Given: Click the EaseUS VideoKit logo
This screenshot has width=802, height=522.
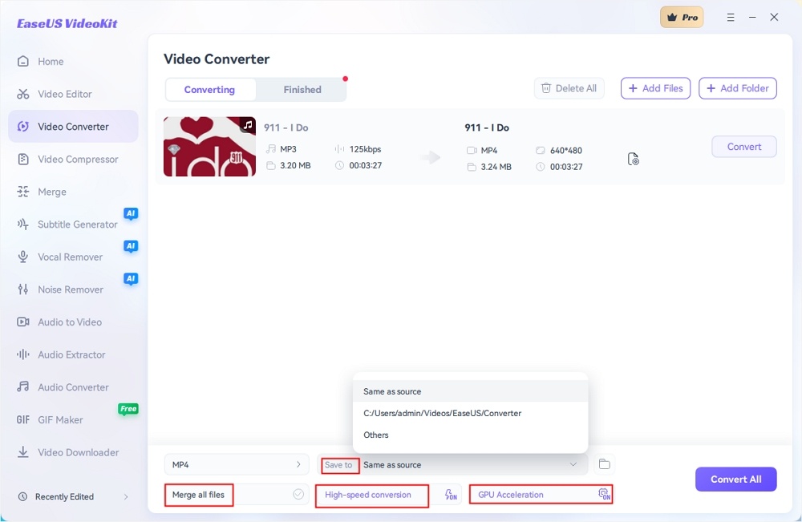Looking at the screenshot, I should [67, 23].
